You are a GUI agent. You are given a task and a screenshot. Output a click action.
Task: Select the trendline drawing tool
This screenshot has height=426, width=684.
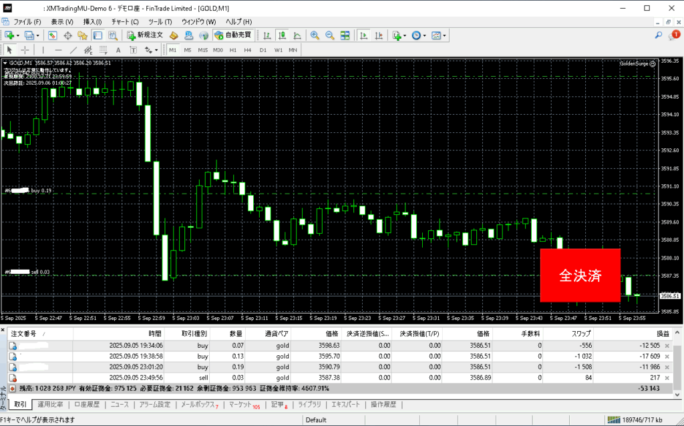(x=73, y=50)
